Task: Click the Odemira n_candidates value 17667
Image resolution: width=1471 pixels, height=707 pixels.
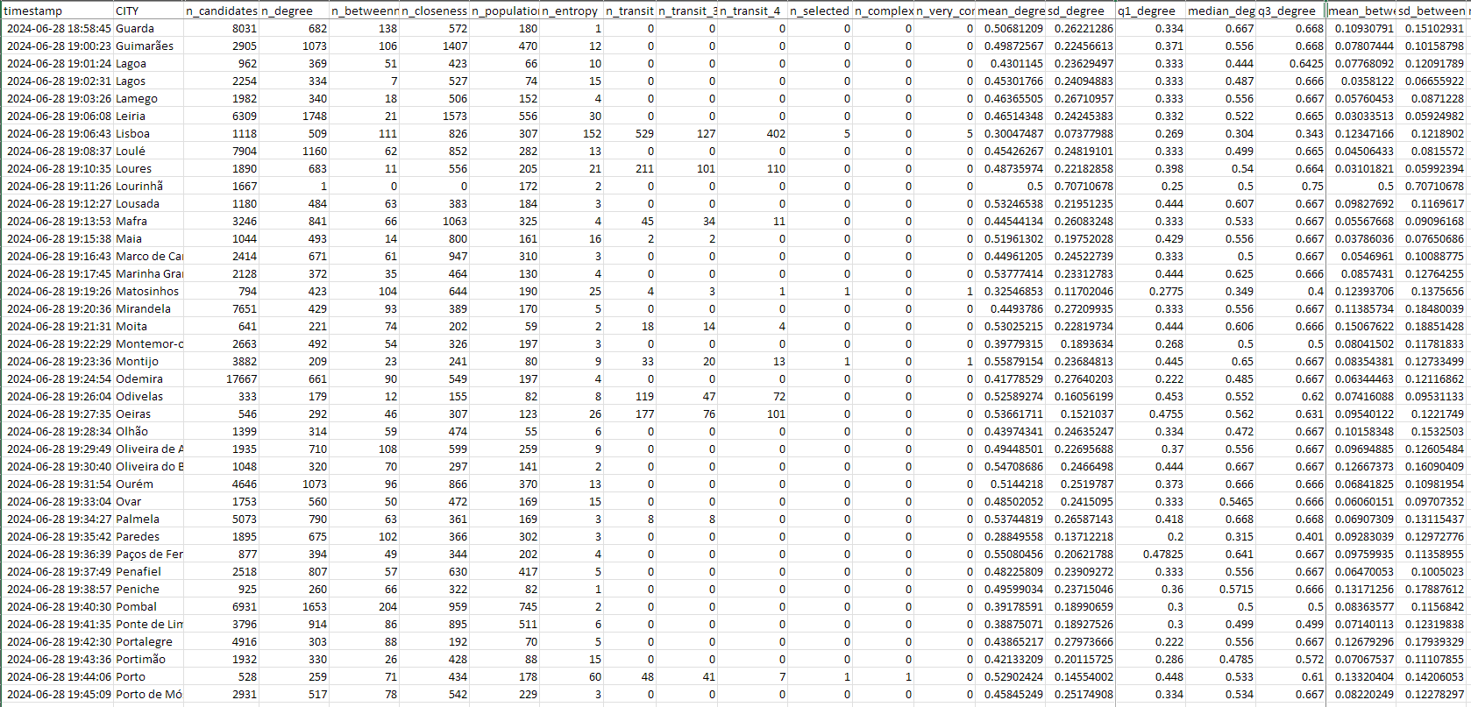Action: pos(222,379)
